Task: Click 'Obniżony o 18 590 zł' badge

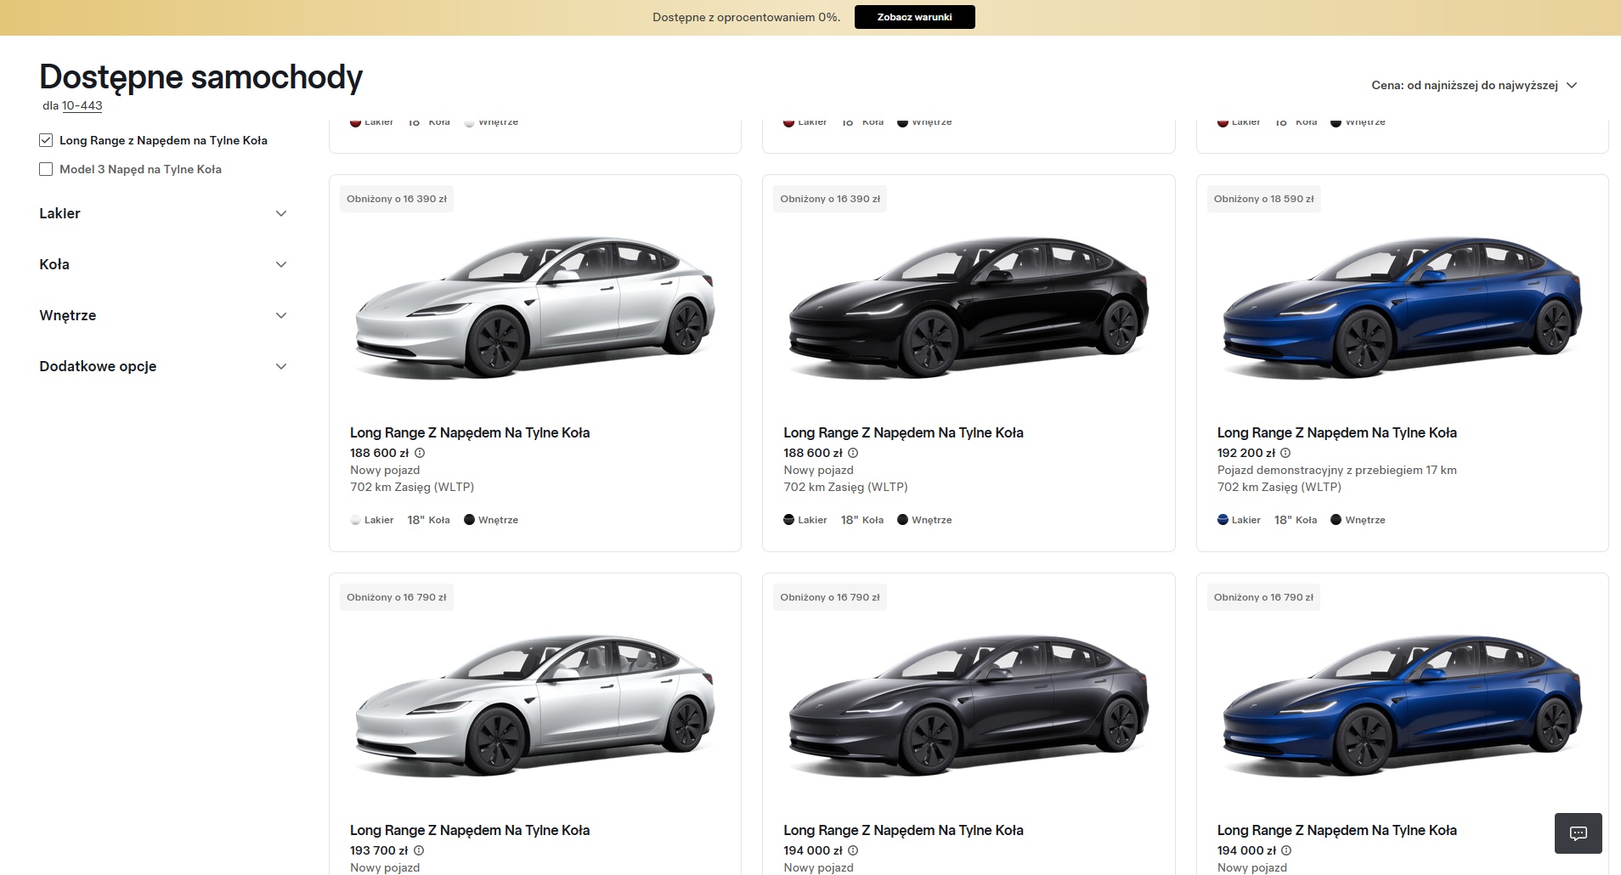Action: [x=1263, y=199]
